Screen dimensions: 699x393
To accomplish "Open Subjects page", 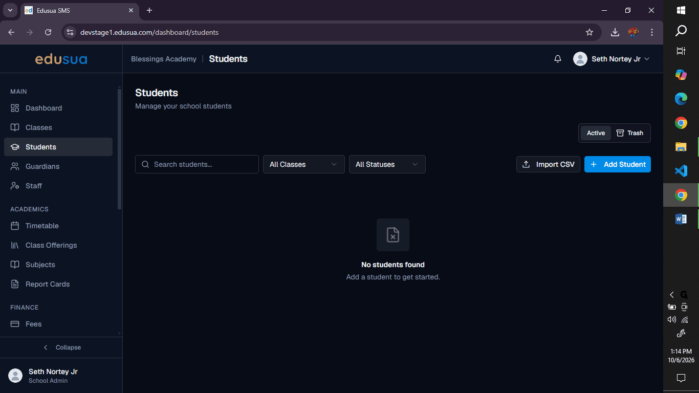I will (58, 265).
